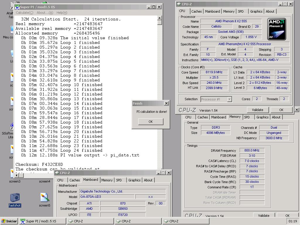Viewport: 300px width, 225px height.
Task: Click left scroll arrow in Super PI window
Action: click(17, 175)
